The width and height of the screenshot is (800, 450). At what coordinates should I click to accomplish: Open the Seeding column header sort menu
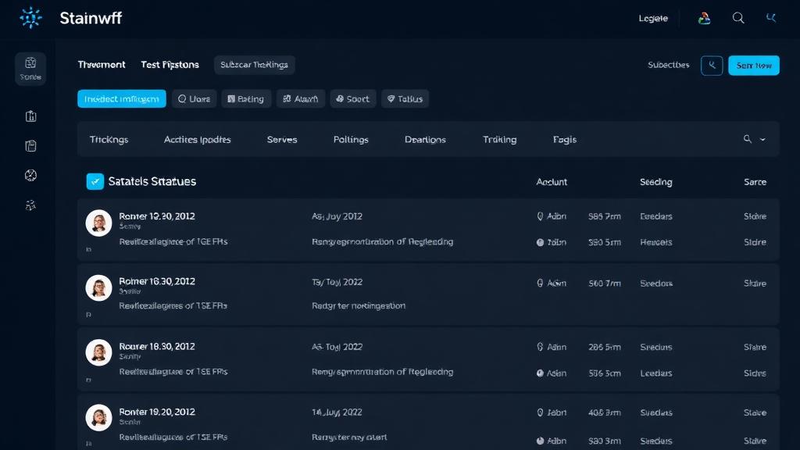point(655,182)
